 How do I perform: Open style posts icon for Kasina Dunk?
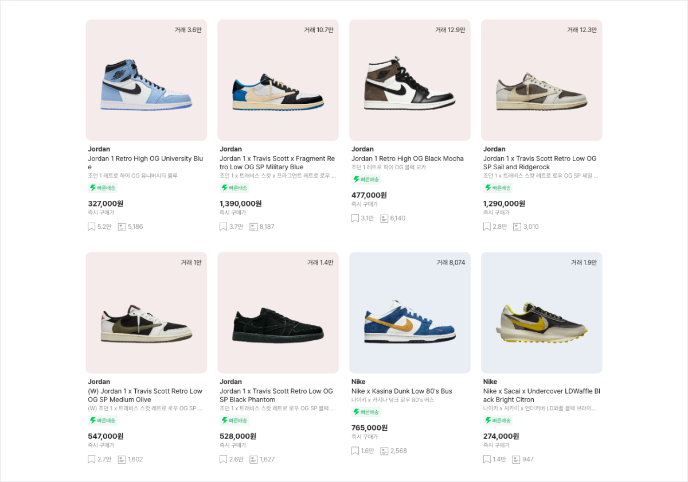pos(384,451)
